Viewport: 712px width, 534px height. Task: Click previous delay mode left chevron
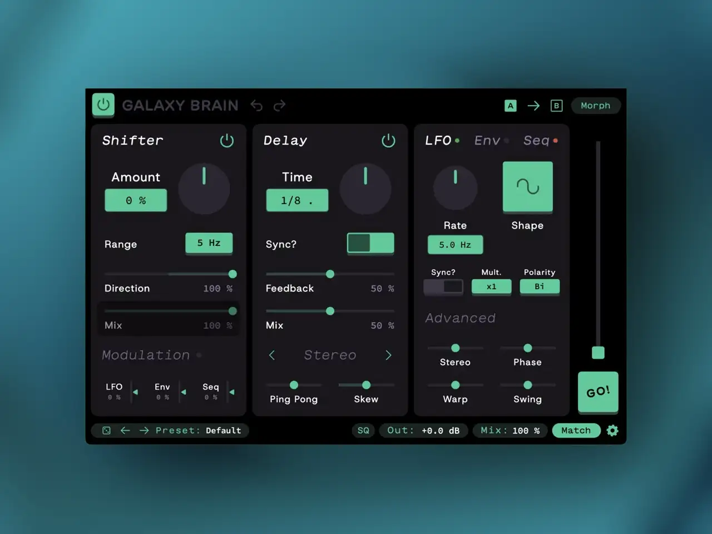[272, 355]
